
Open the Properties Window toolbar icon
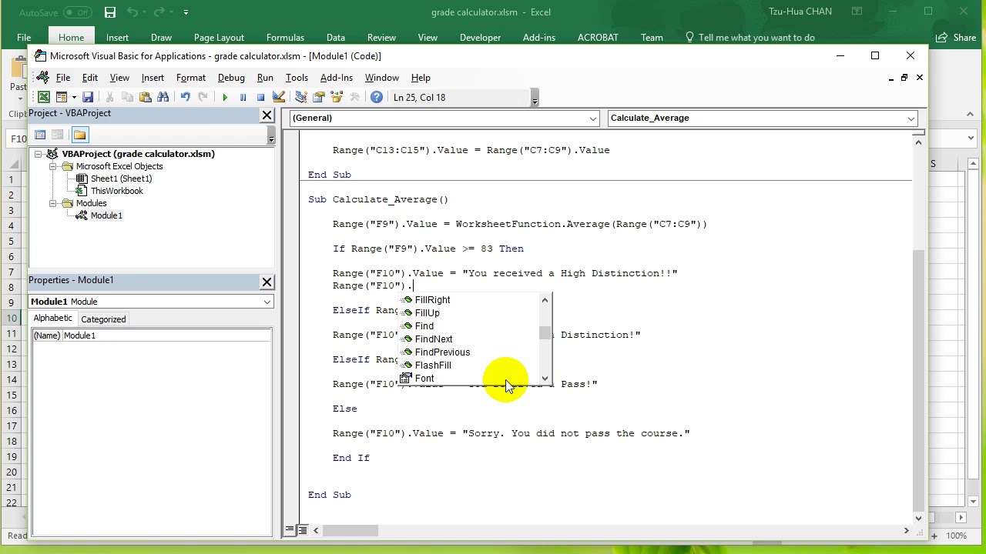[x=319, y=97]
